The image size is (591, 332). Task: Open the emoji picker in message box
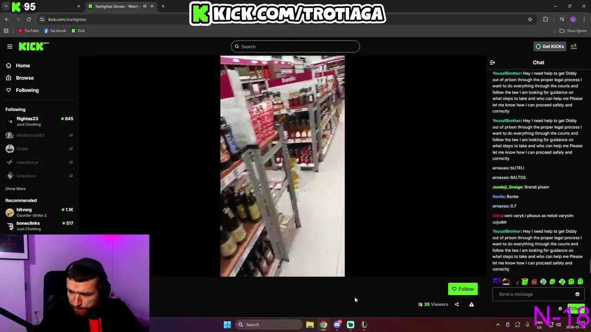point(577,294)
